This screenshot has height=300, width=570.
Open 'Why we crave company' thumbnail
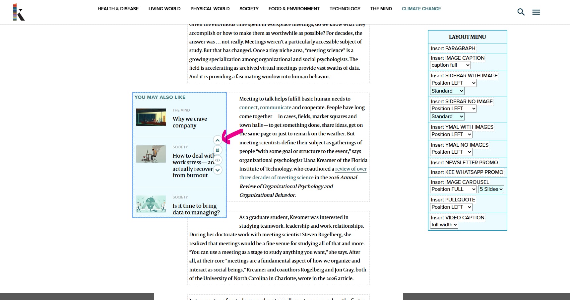pos(151,117)
